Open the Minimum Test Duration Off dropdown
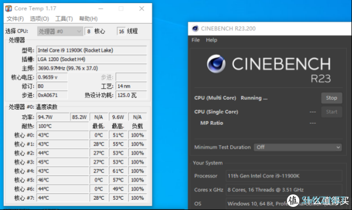The width and height of the screenshot is (352, 210). tap(298, 147)
